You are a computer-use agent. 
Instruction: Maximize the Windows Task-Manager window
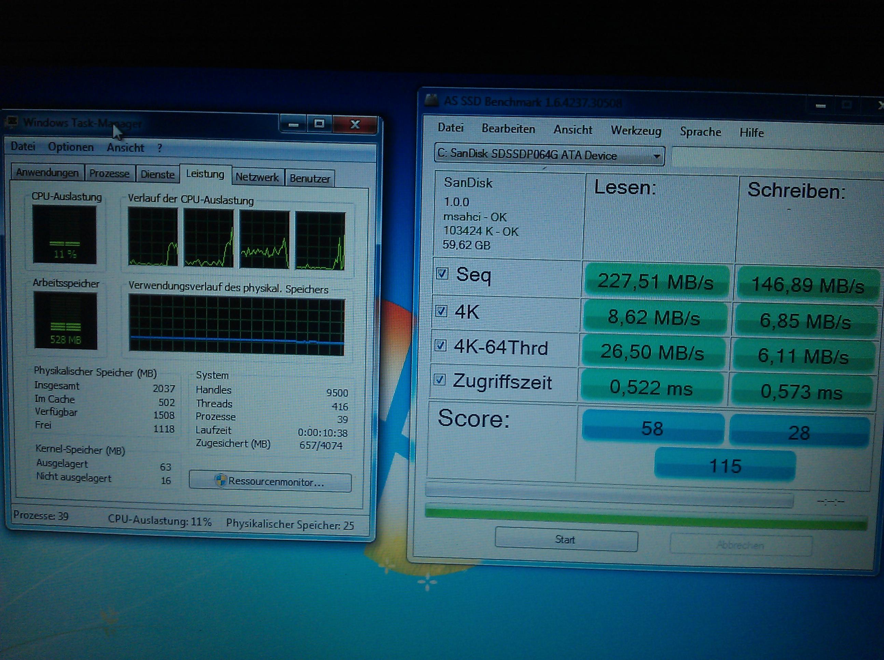coord(319,124)
